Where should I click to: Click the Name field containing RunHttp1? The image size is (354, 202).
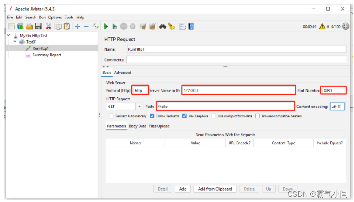coord(237,49)
